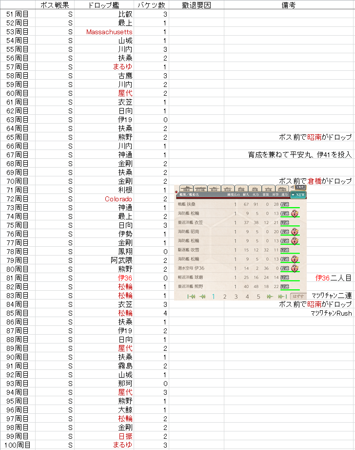
Task: Select the 潜水艦 submarine filter tab
Action: [x=268, y=188]
